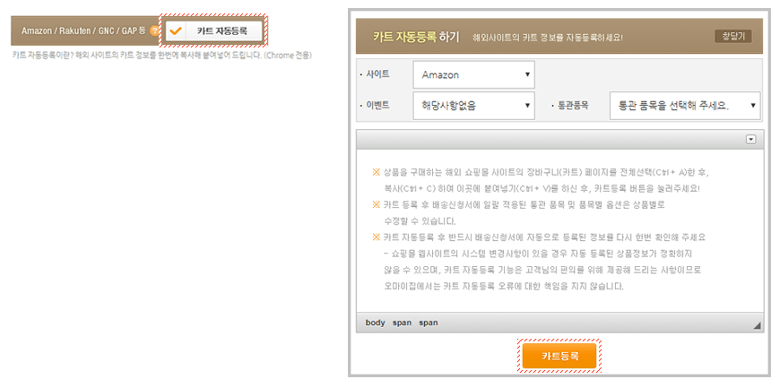
Task: Click the Amazon / Rakuten / GNC / GAP label
Action: pos(83,30)
